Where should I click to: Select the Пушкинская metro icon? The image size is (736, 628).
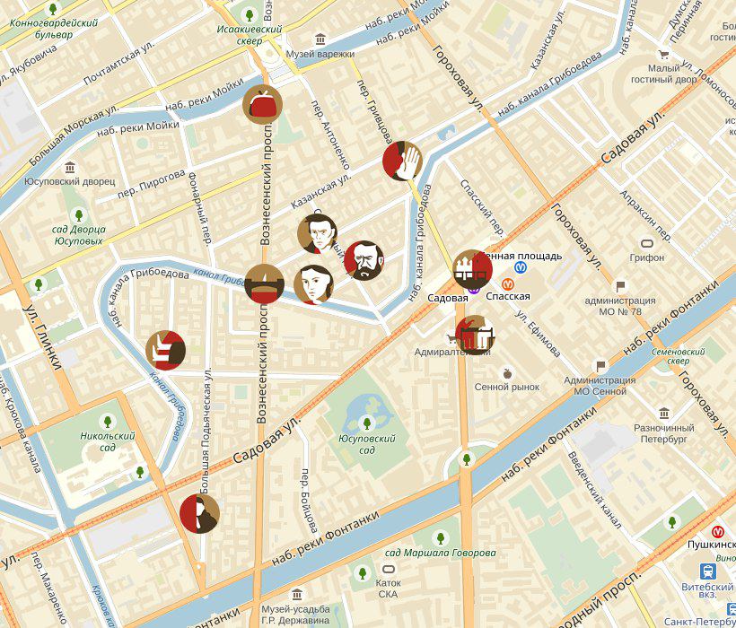pyautogui.click(x=717, y=531)
